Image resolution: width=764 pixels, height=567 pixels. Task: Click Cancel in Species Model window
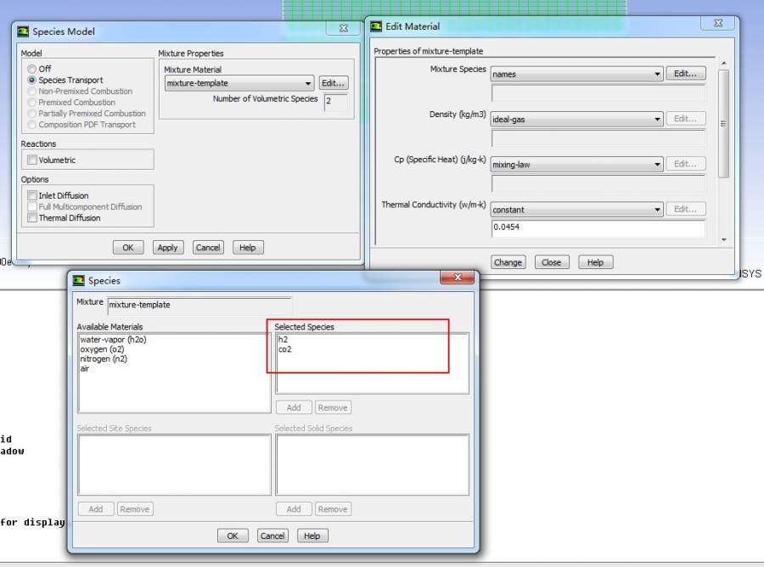point(208,248)
